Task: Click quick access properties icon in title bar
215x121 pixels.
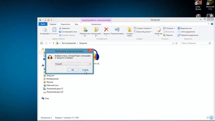Action: point(45,20)
